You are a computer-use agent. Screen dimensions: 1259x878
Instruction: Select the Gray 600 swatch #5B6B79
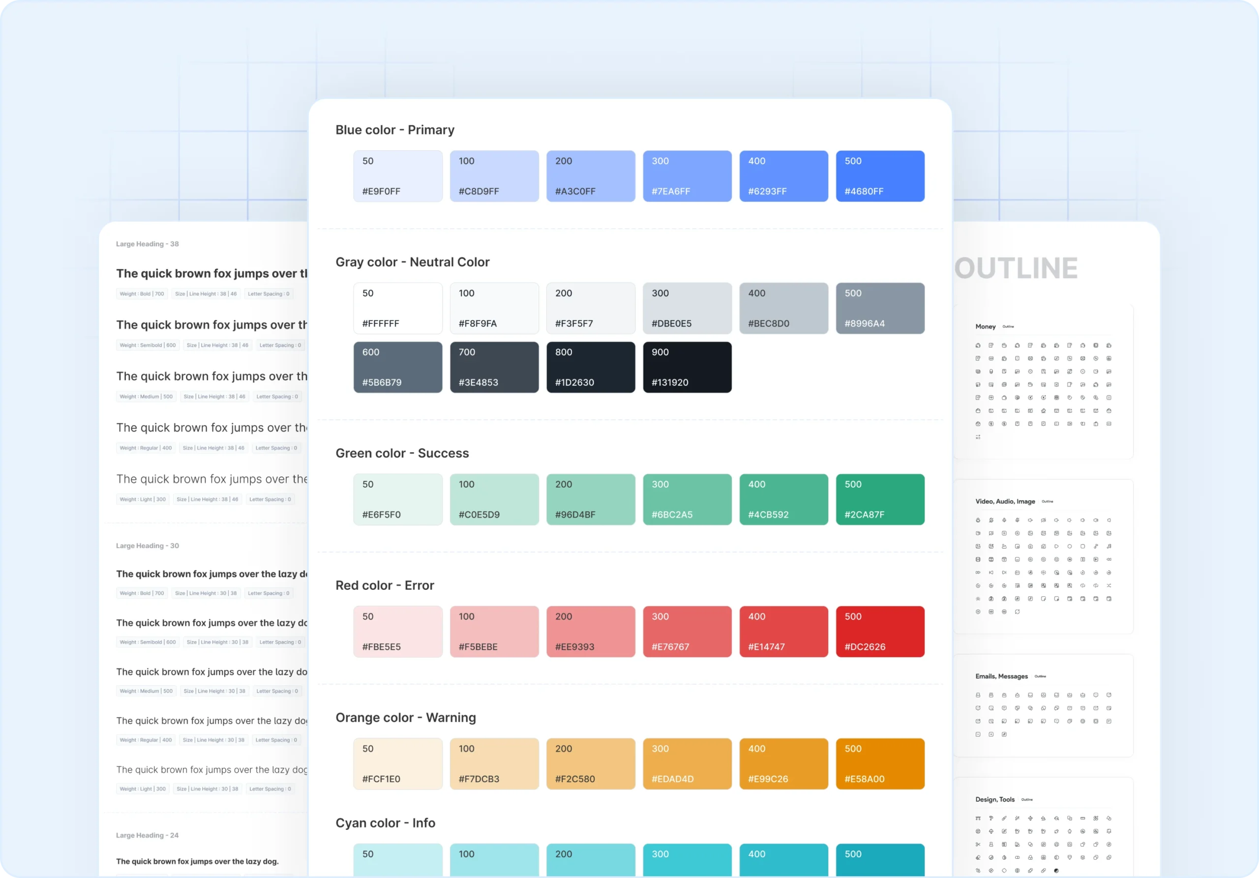tap(397, 367)
